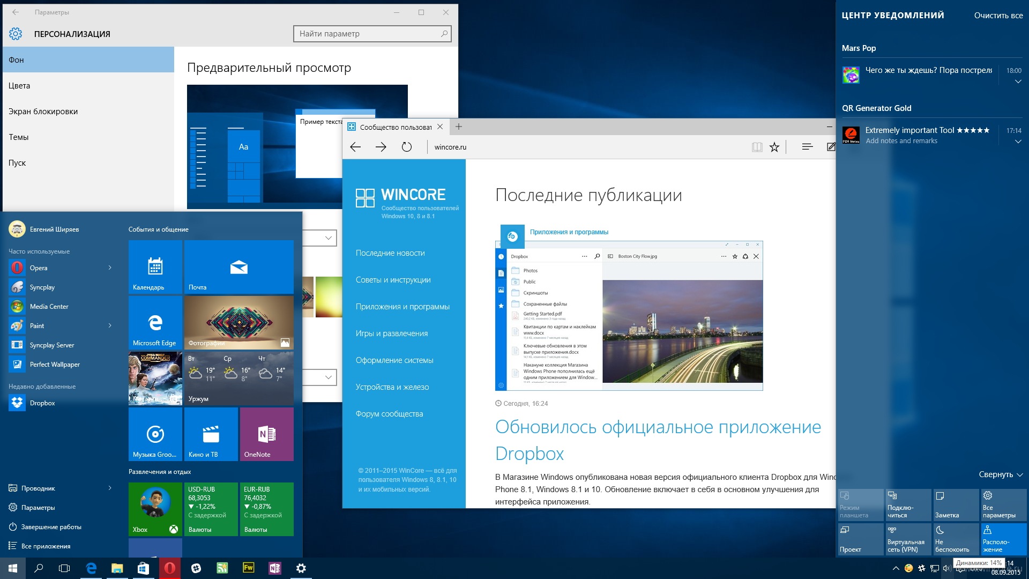Open the Settings gear on the taskbar
The image size is (1029, 579).
point(301,568)
